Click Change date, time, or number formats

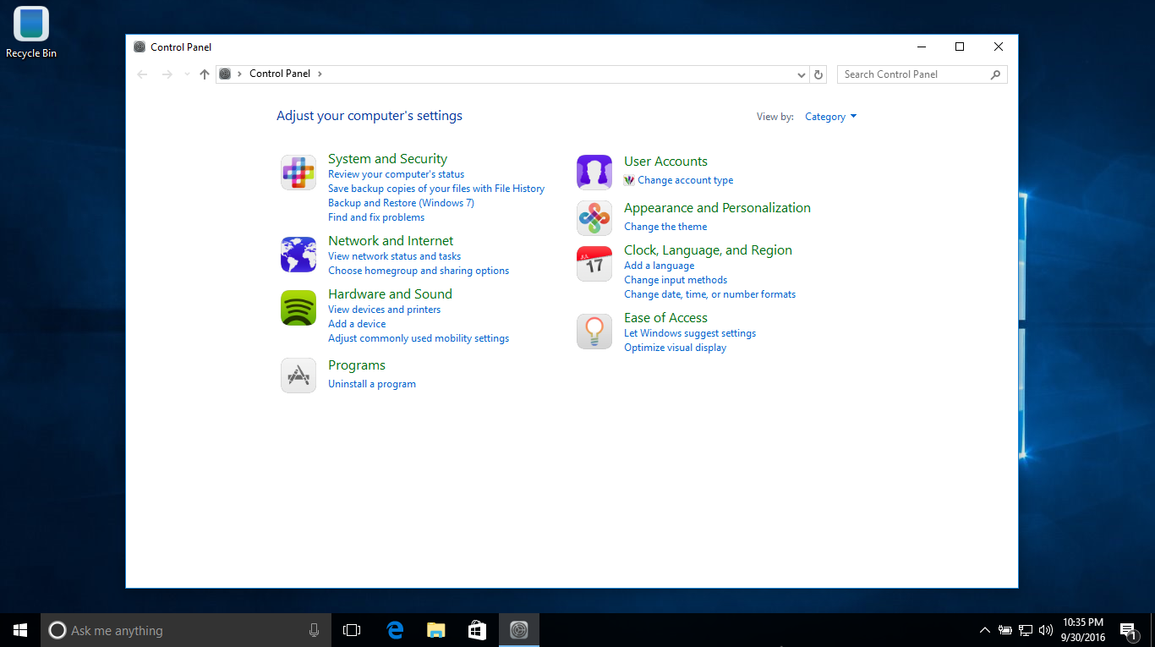click(x=709, y=293)
